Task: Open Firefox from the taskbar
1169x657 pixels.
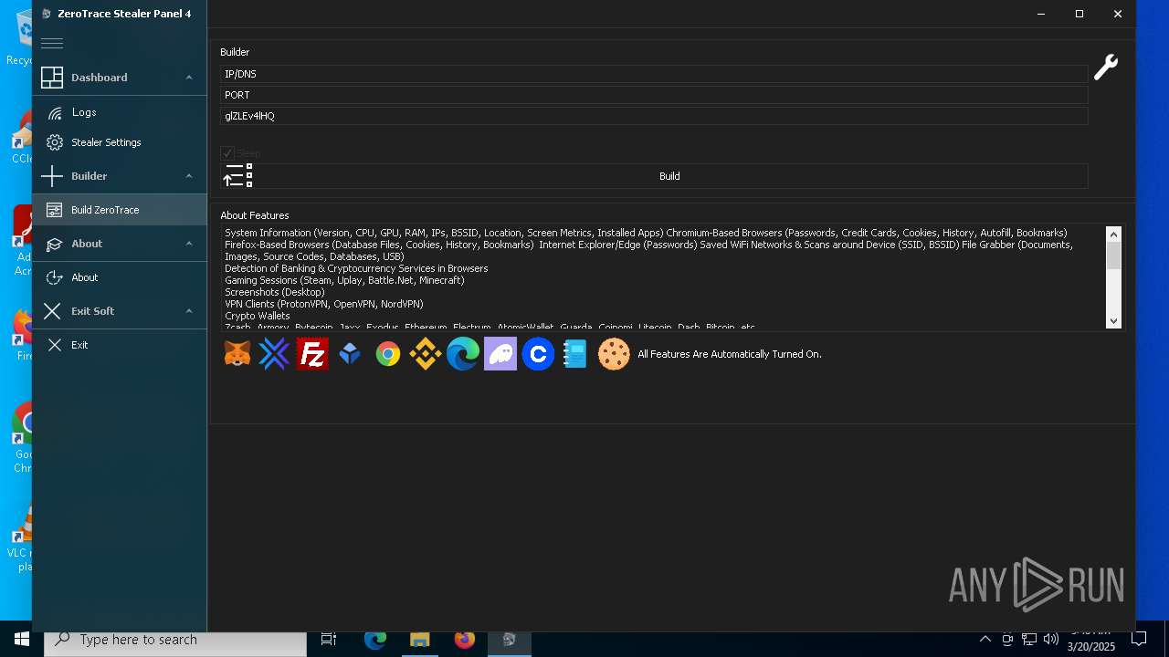Action: pos(464,640)
